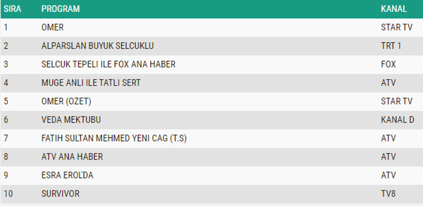Click the KANAL column header

click(x=394, y=9)
